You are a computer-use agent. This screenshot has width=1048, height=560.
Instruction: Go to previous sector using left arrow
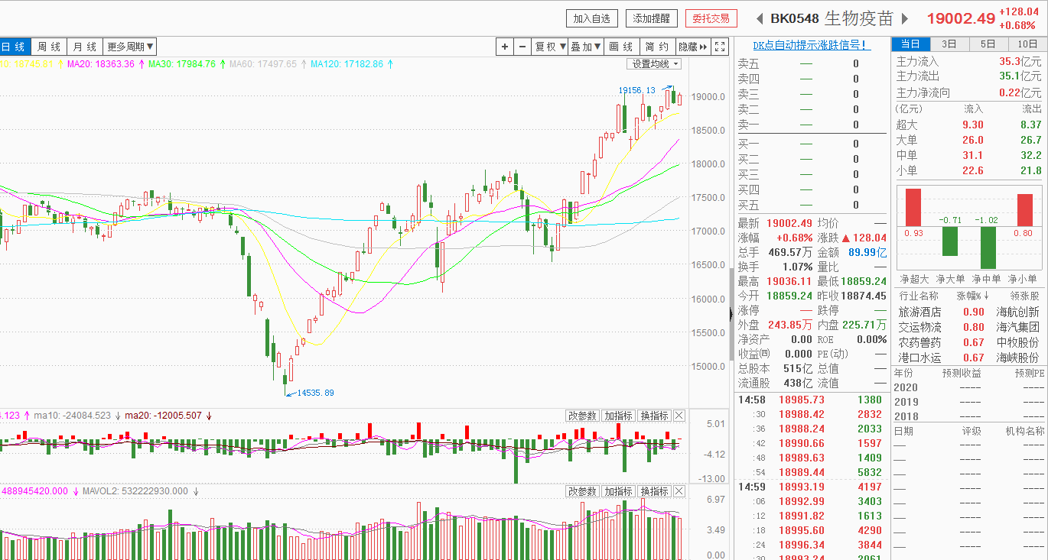pos(760,18)
